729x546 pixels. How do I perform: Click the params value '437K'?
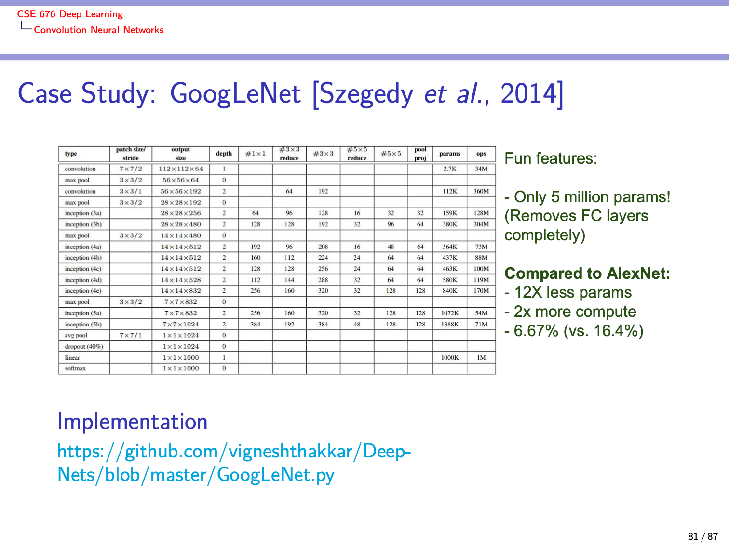450,258
